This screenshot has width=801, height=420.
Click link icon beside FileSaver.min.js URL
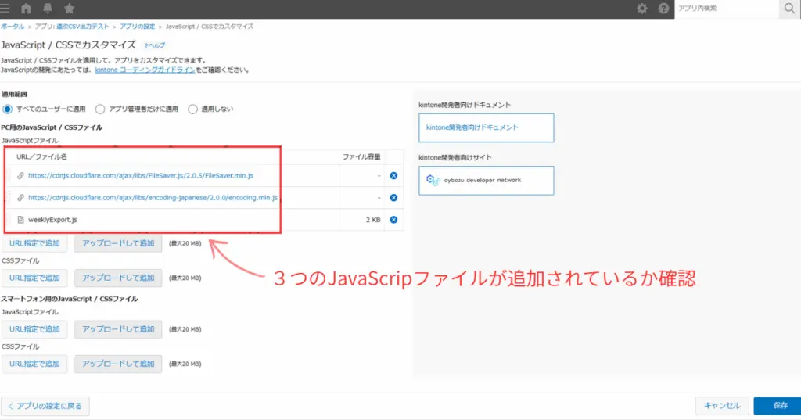[20, 175]
